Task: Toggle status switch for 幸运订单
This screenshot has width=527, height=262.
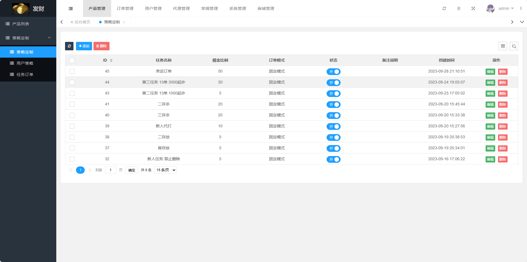Action: pyautogui.click(x=334, y=72)
